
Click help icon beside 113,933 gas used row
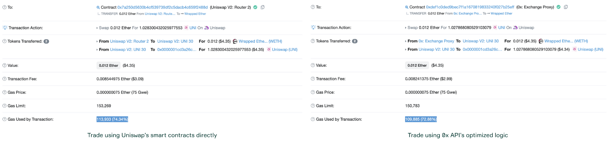pyautogui.click(x=5, y=119)
